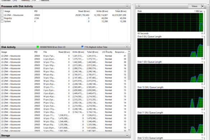Screen dimensions: 210x140
Task: Click PID 2156 of Registry
Action: (37, 18)
